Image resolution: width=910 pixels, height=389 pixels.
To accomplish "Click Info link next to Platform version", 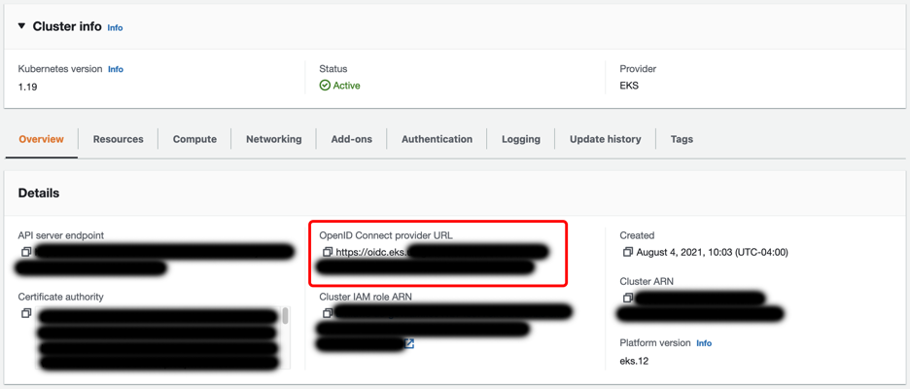I will (704, 343).
